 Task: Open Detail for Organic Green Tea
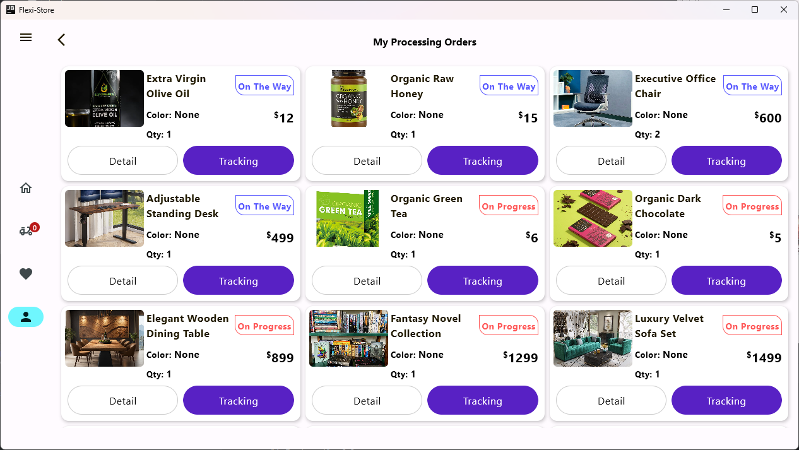(367, 281)
